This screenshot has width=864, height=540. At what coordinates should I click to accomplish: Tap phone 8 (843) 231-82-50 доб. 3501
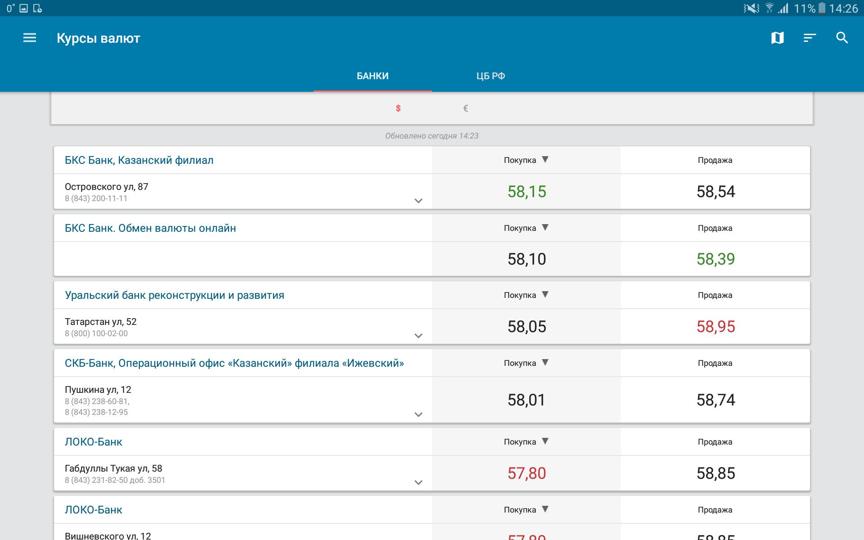click(x=115, y=480)
